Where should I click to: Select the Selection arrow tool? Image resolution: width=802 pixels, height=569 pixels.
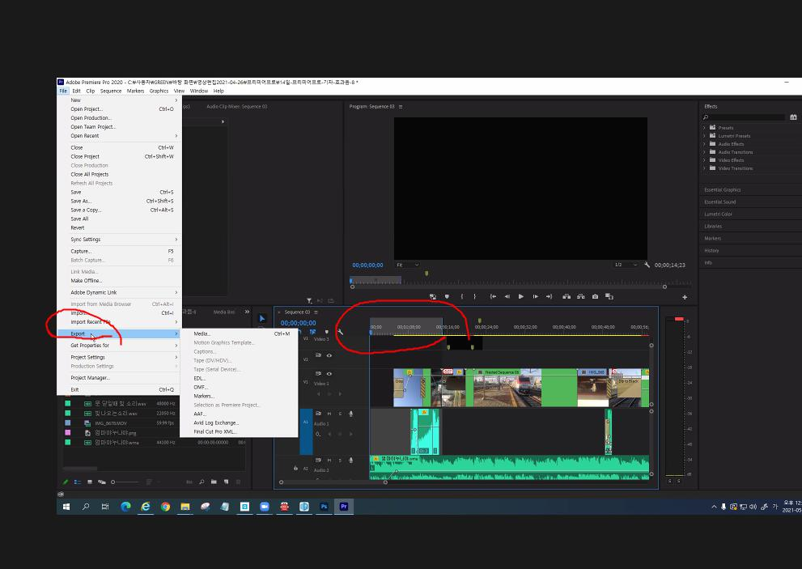[262, 318]
